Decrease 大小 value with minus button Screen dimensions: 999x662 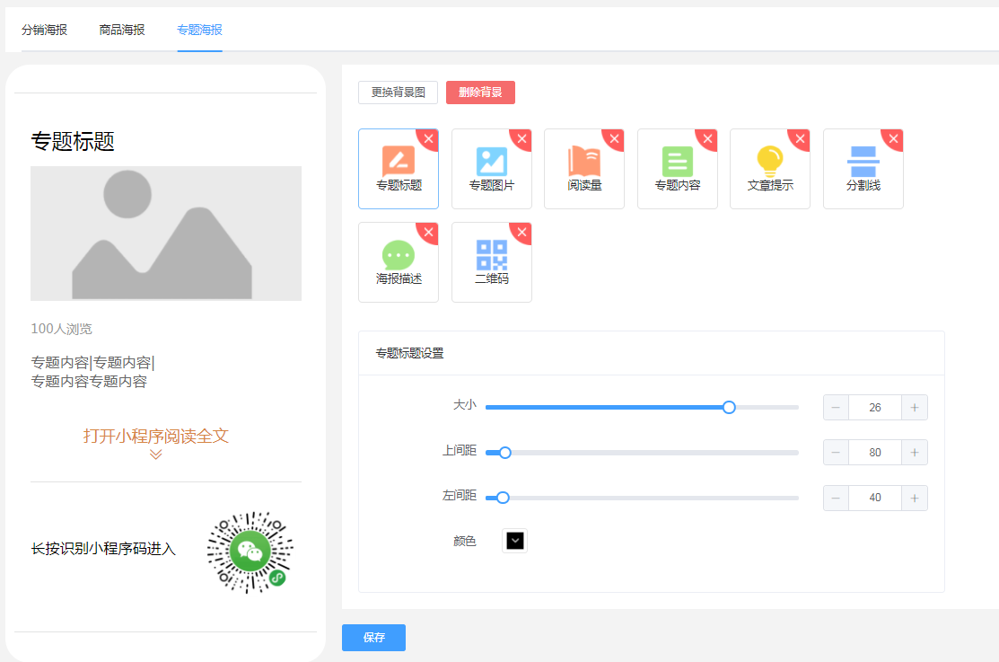(x=836, y=408)
